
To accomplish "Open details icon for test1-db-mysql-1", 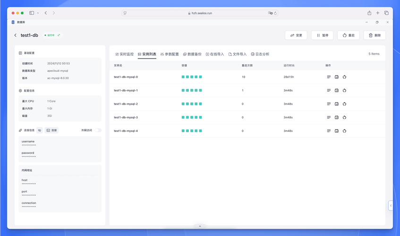I will (x=337, y=90).
